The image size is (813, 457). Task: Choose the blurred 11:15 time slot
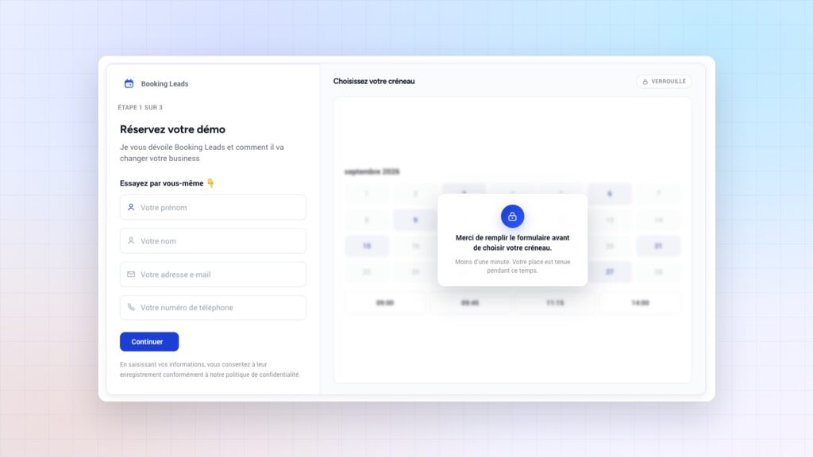[555, 302]
